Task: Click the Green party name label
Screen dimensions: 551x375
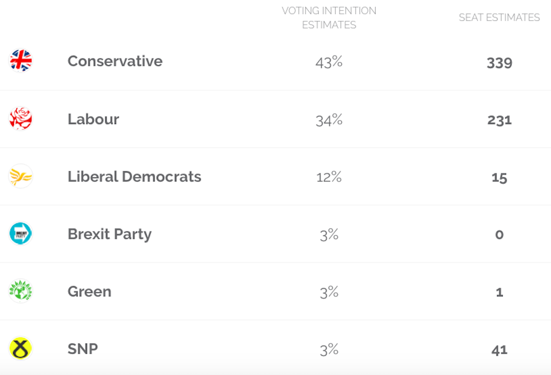Action: point(89,291)
